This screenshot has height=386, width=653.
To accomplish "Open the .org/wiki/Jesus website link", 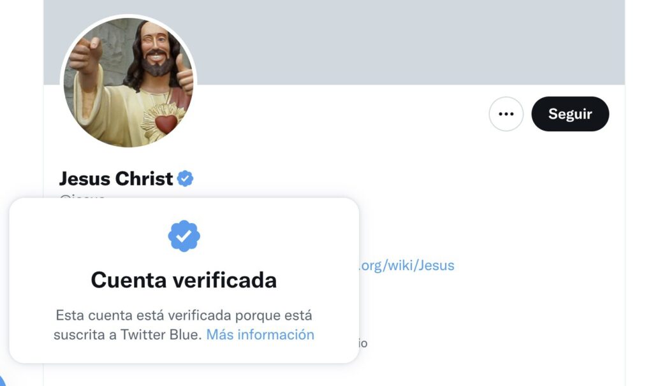I will coord(407,265).
